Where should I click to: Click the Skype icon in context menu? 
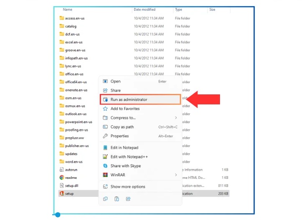point(106,166)
